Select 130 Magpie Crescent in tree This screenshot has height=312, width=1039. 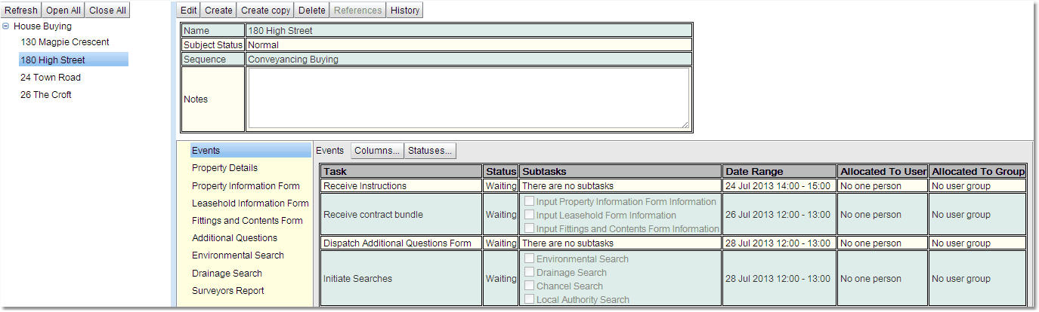65,42
